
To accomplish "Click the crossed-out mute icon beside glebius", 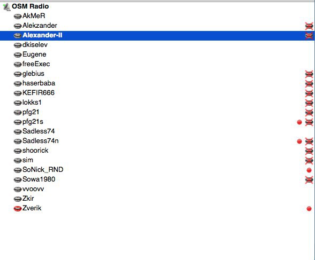I will (309, 74).
